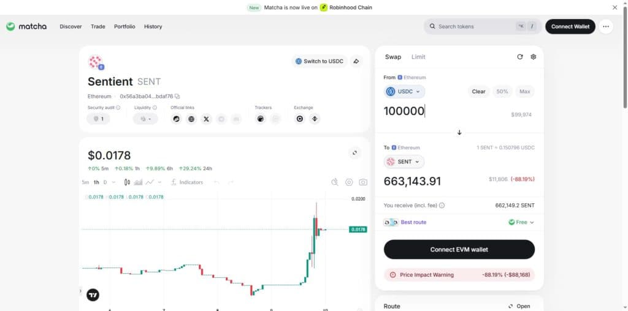
Task: Click the chart quick search icon
Action: point(335,182)
